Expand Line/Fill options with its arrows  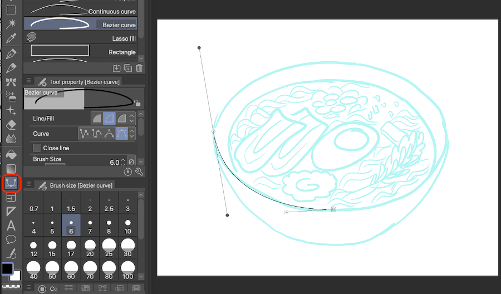click(131, 119)
